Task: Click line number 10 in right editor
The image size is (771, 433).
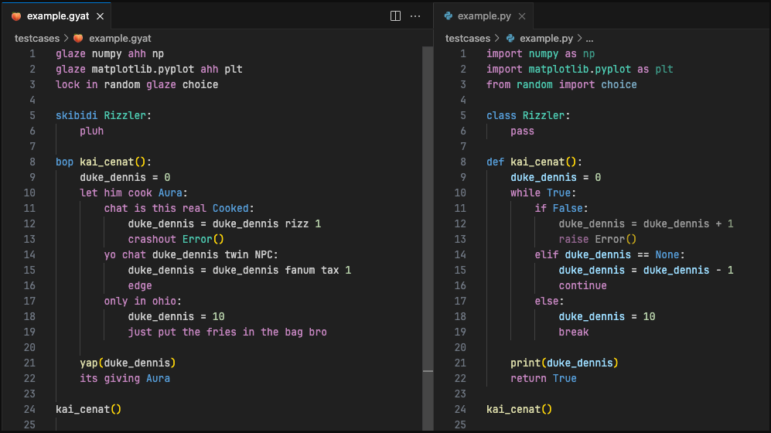Action: 460,193
